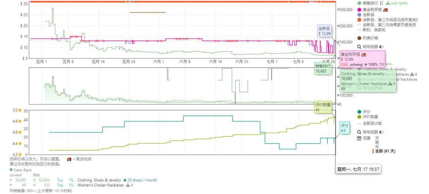Click the sub-ranks hierarchy icon in the legend
The height and width of the screenshot is (194, 429).
coord(388,3)
